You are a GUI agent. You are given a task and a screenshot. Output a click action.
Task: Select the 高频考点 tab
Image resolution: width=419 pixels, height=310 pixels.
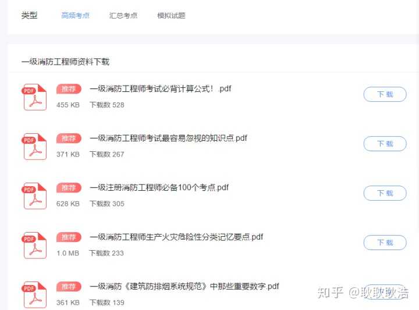tap(75, 16)
